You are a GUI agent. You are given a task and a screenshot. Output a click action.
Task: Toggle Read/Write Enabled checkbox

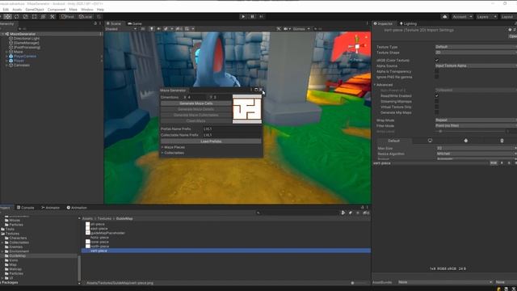(x=437, y=95)
